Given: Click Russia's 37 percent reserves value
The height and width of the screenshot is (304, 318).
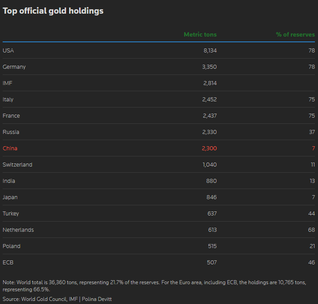Looking at the screenshot, I should tap(311, 132).
